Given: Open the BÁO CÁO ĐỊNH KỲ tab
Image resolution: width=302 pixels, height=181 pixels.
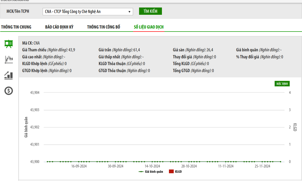Looking at the screenshot, I should (x=59, y=27).
